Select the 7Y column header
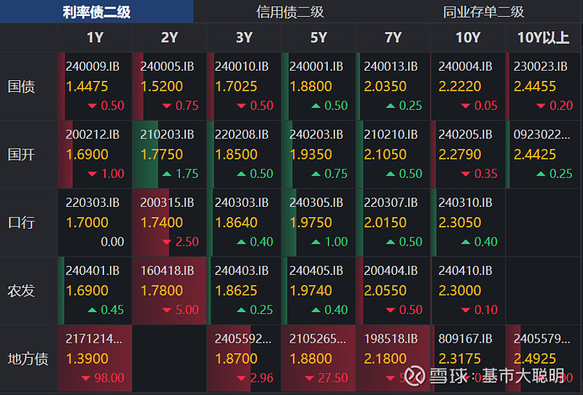Image resolution: width=583 pixels, height=395 pixels. coord(393,38)
